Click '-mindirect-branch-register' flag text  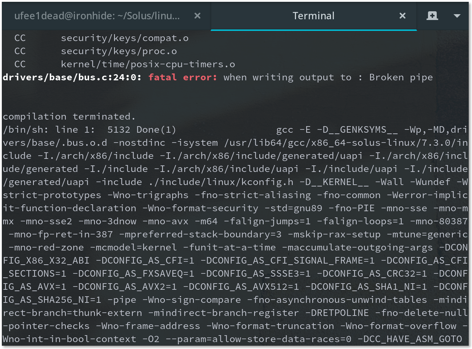click(x=224, y=313)
